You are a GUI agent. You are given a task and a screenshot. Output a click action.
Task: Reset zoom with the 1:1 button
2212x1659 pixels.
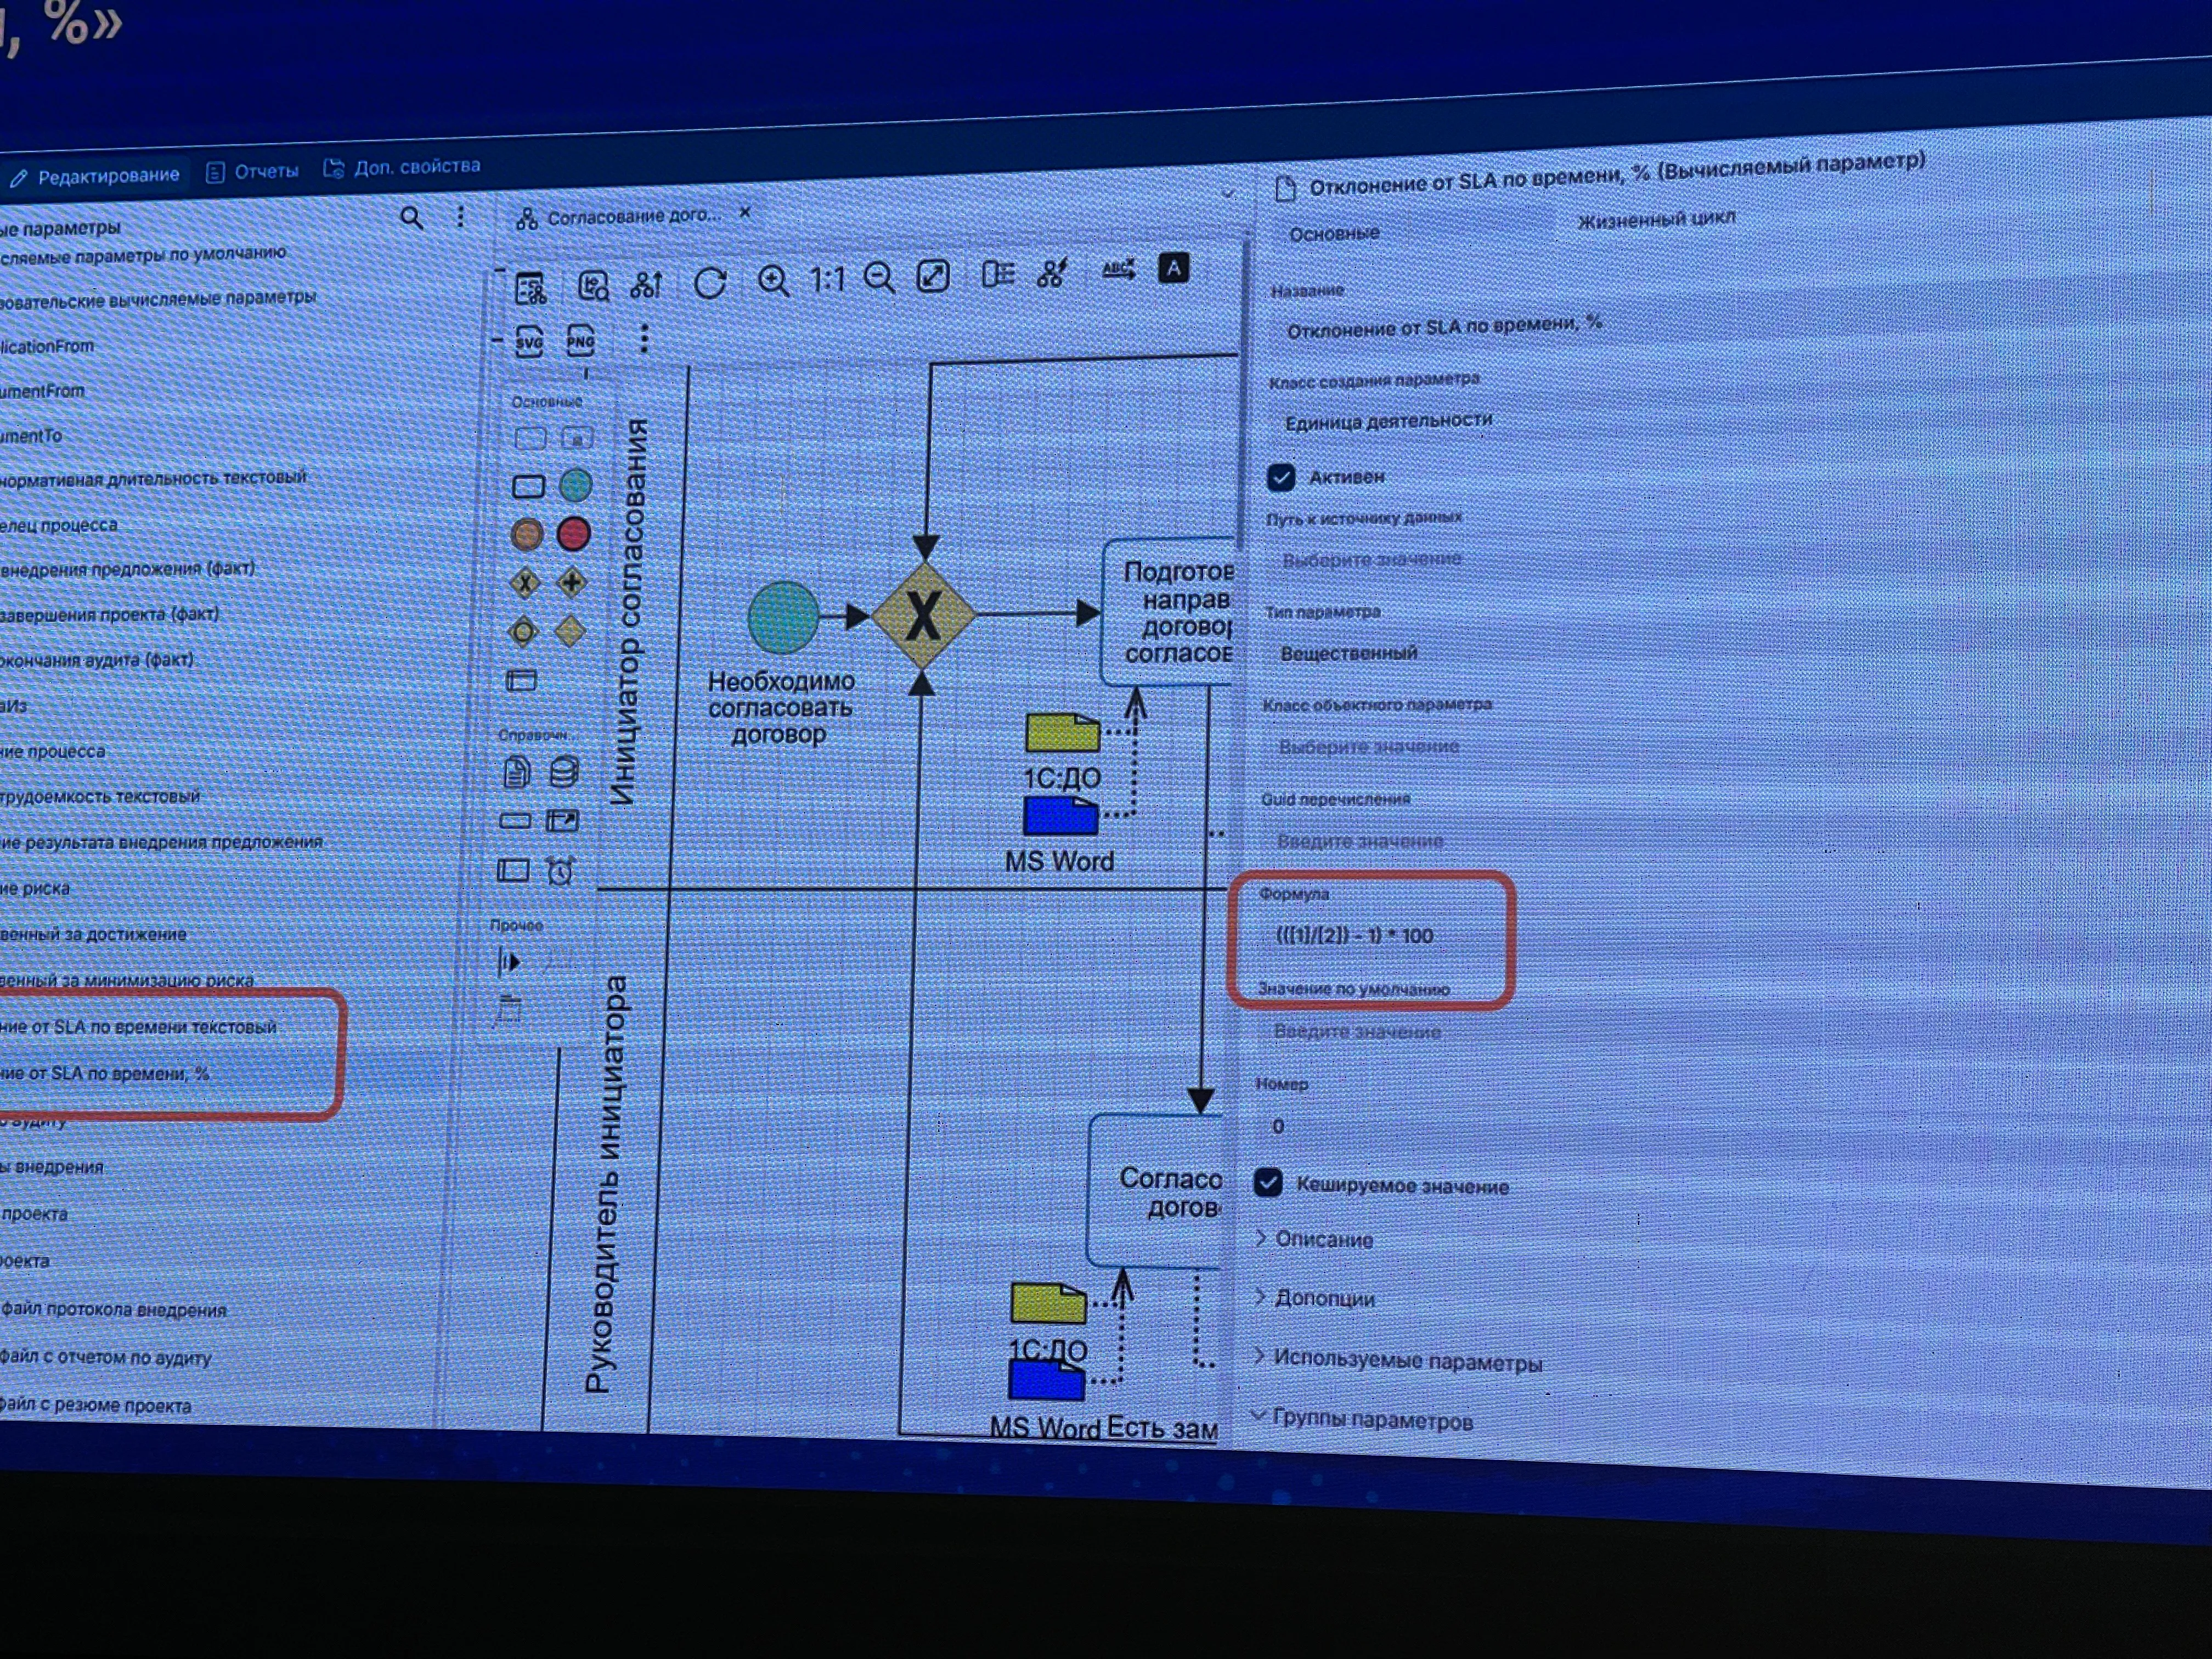point(827,279)
